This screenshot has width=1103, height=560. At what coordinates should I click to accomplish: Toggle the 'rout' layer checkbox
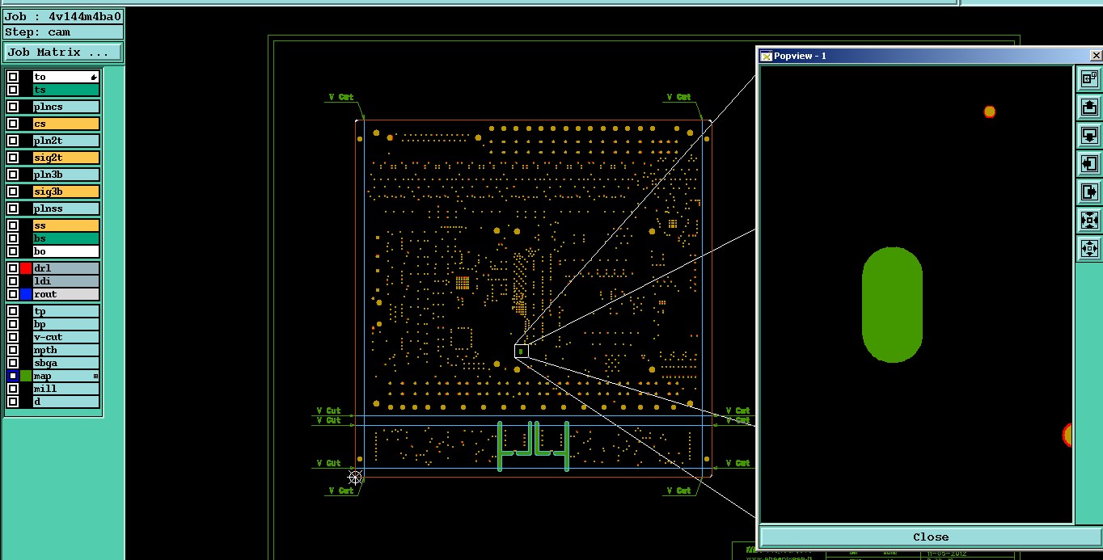tap(13, 294)
